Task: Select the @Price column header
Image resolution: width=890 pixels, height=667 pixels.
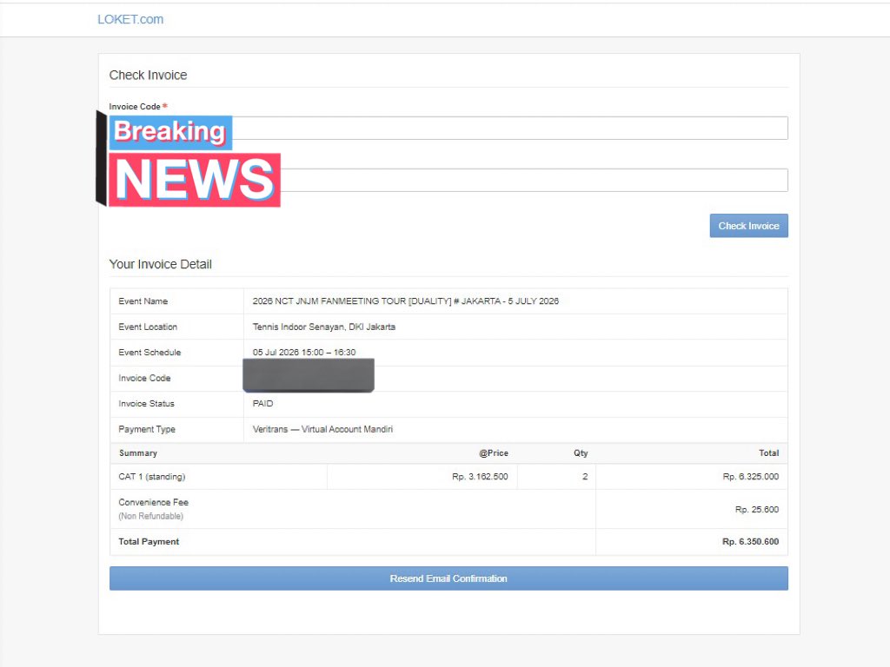Action: [x=494, y=453]
